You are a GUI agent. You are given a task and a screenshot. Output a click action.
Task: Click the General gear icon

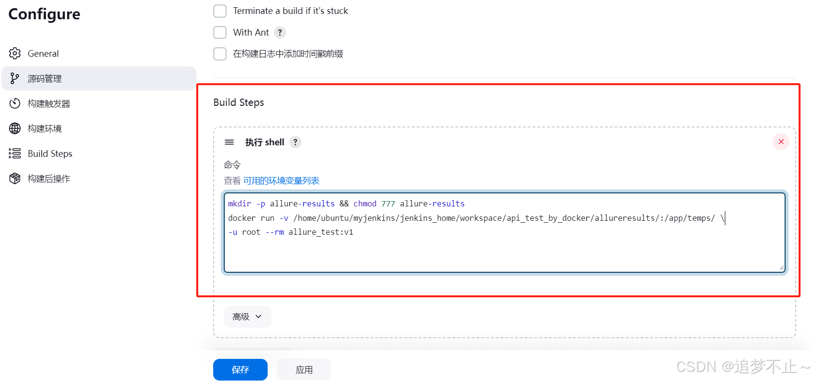click(15, 53)
